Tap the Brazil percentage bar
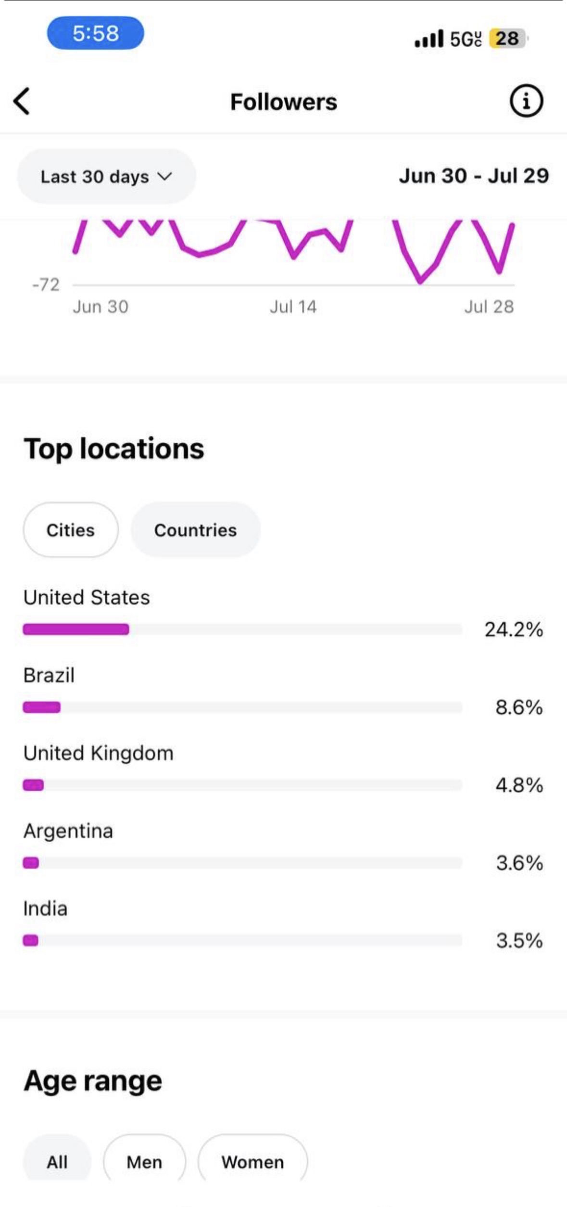 coord(242,707)
